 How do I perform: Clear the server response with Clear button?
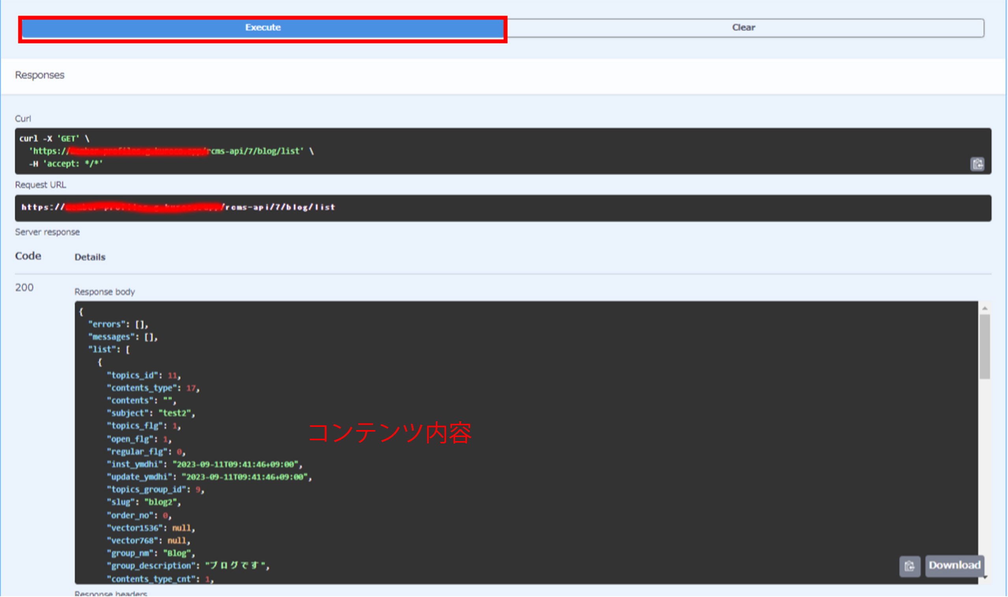743,27
